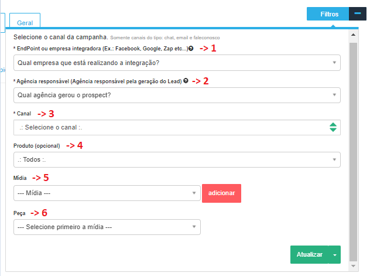The height and width of the screenshot is (276, 370).
Task: Expand the Mídia dropdown
Action: click(107, 192)
